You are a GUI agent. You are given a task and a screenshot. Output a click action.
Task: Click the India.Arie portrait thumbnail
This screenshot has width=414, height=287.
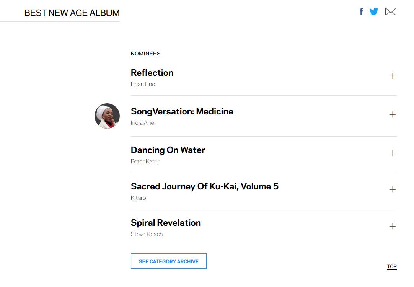[107, 116]
